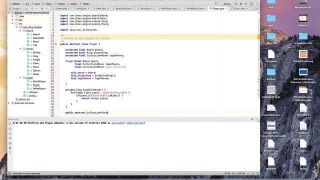Select the Move class in the project tree
Image resolution: width=320 pixels, height=180 pixels.
pos(36,41)
